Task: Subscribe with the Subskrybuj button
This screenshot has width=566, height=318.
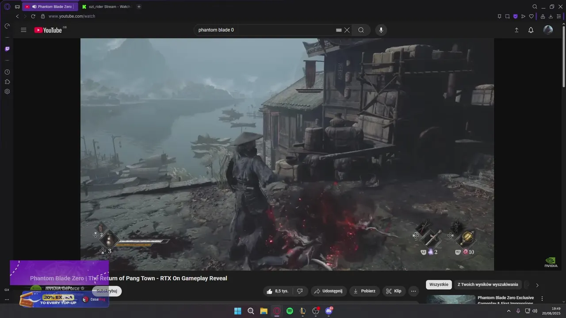Action: pyautogui.click(x=107, y=291)
